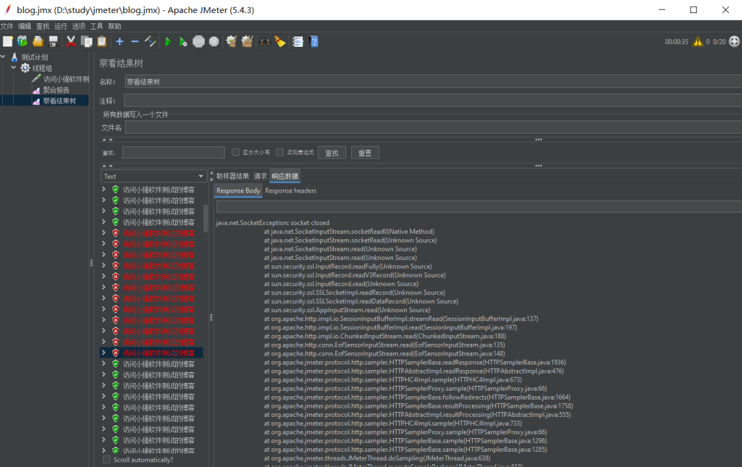Open the 帮助 menu
Viewport: 742px width, 467px height.
(115, 26)
